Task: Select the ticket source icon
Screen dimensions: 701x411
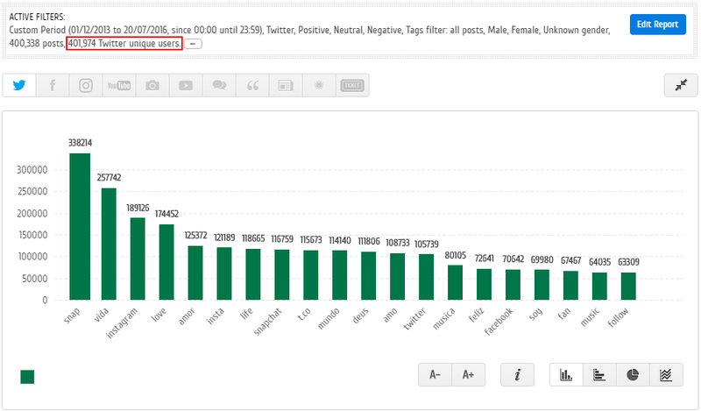Action: [x=351, y=85]
